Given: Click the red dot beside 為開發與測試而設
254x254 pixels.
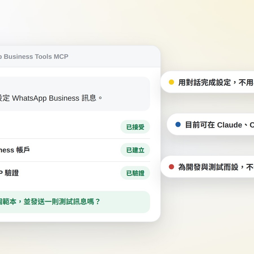Looking at the screenshot, I should pos(171,167).
